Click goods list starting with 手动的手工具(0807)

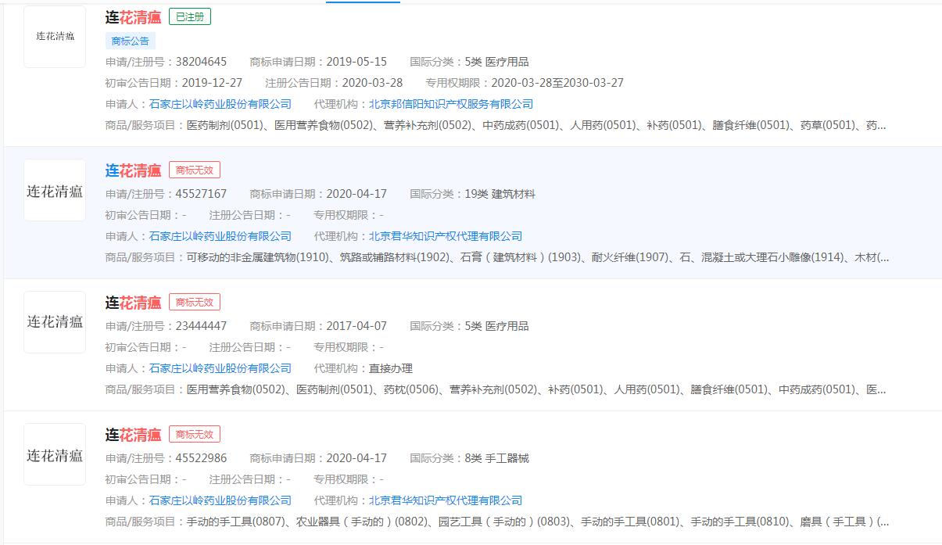coord(537,522)
